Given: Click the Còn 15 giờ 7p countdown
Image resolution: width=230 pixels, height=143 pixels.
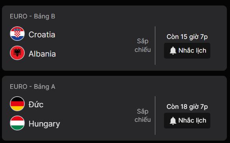Looking at the screenshot, I should coord(187,37).
